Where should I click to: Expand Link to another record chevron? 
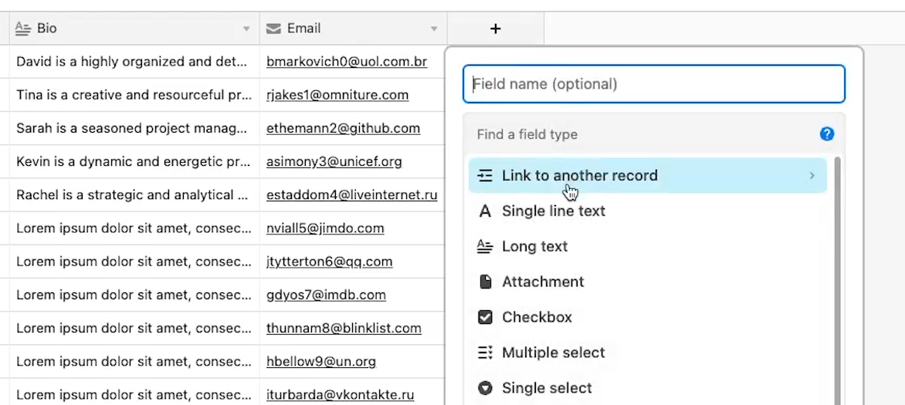(812, 175)
